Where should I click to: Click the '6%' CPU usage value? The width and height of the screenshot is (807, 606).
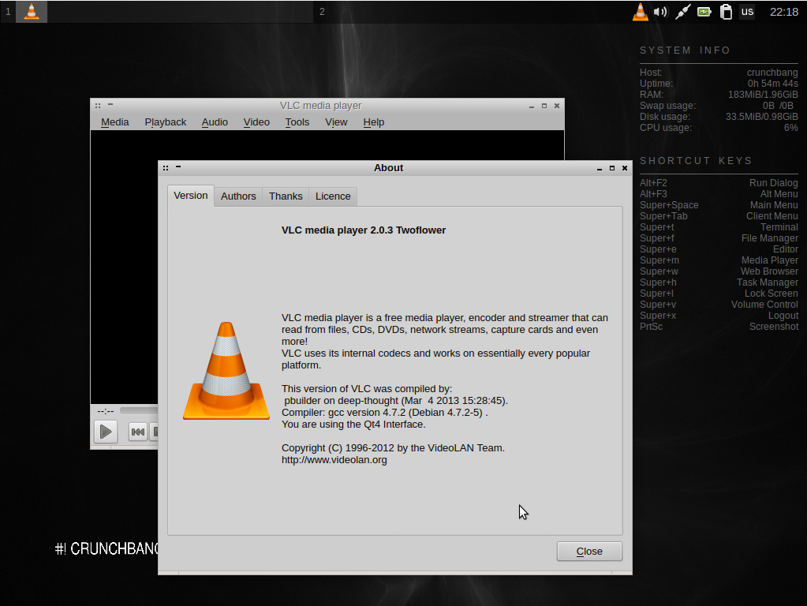(x=791, y=128)
